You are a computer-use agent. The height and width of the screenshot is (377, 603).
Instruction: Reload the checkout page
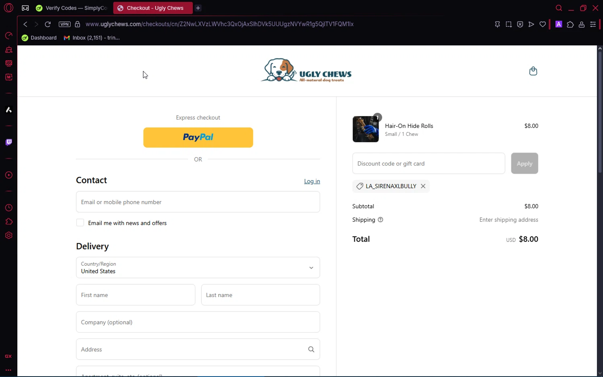click(x=47, y=24)
